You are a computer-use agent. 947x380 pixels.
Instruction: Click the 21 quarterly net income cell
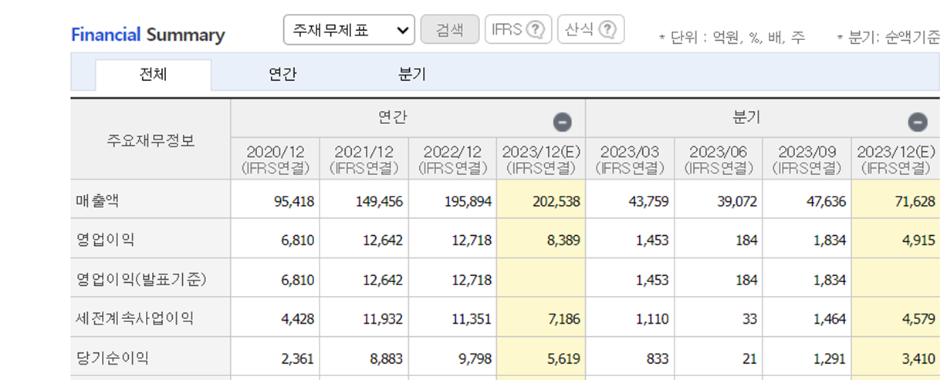pyautogui.click(x=719, y=358)
